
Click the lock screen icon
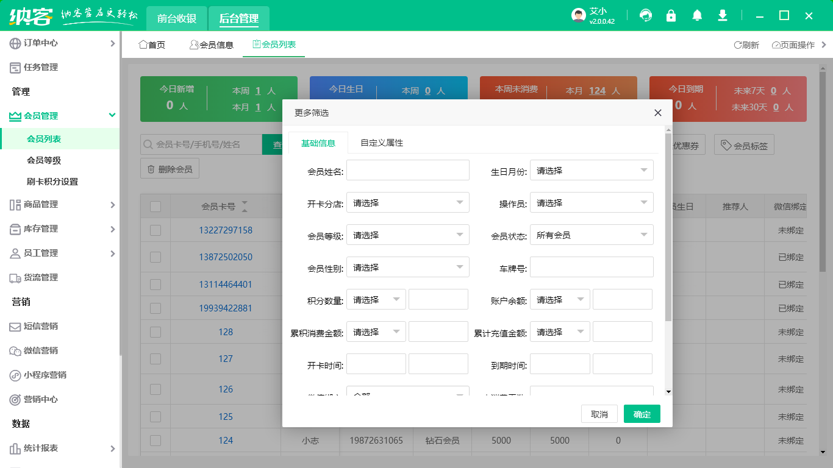(x=671, y=16)
